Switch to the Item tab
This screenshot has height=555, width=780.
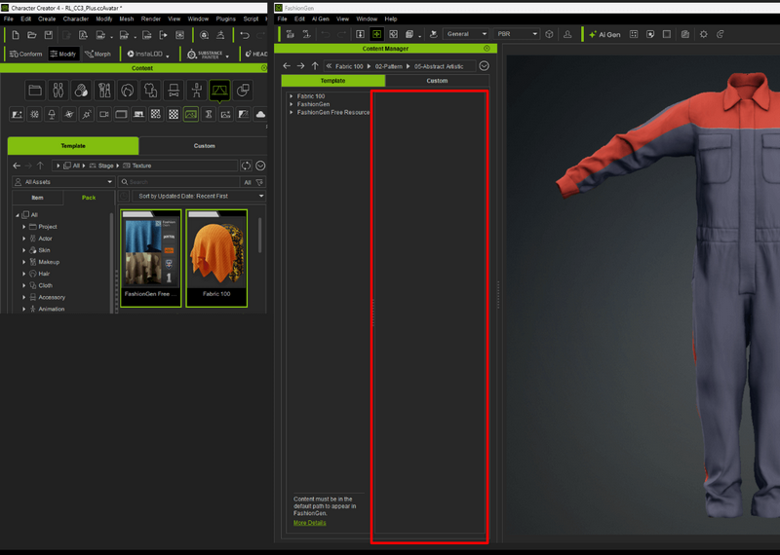(37, 198)
